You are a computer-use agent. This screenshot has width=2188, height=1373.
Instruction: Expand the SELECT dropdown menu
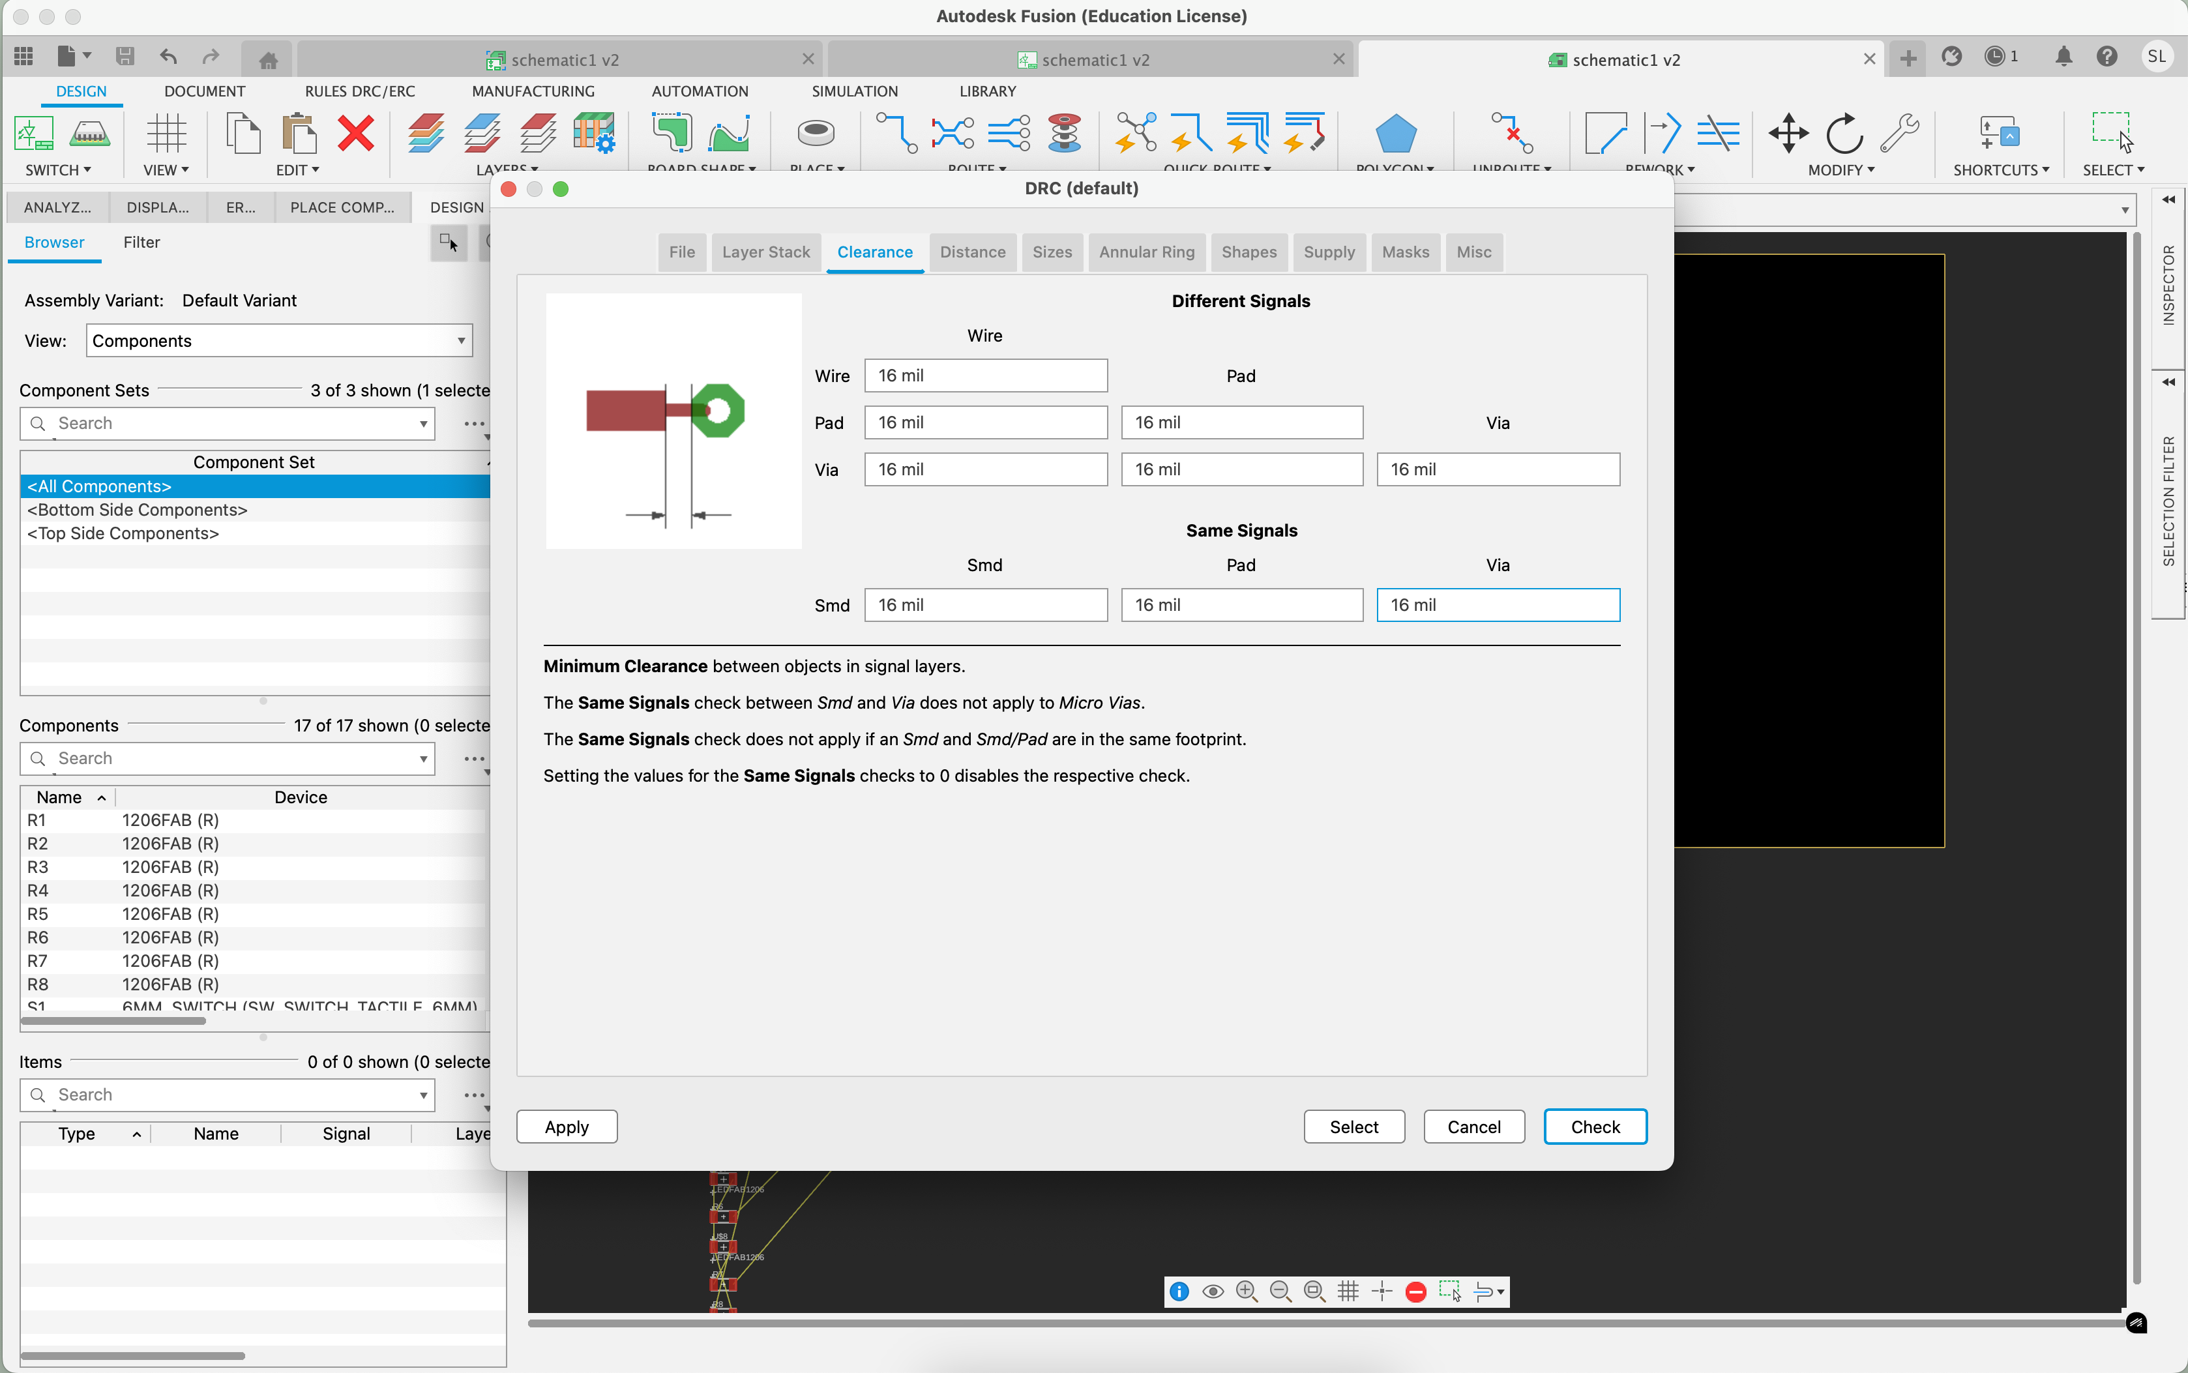tap(2112, 170)
